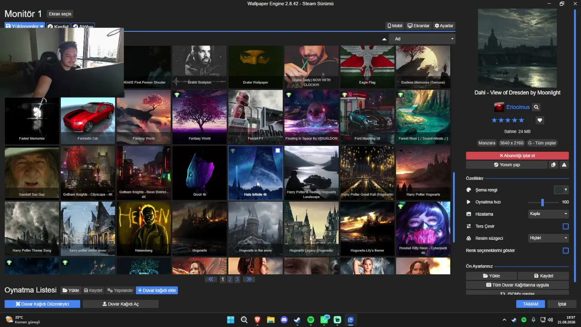581x327 pixels.
Task: Enable the Ters Çevir checkbox
Action: click(566, 226)
